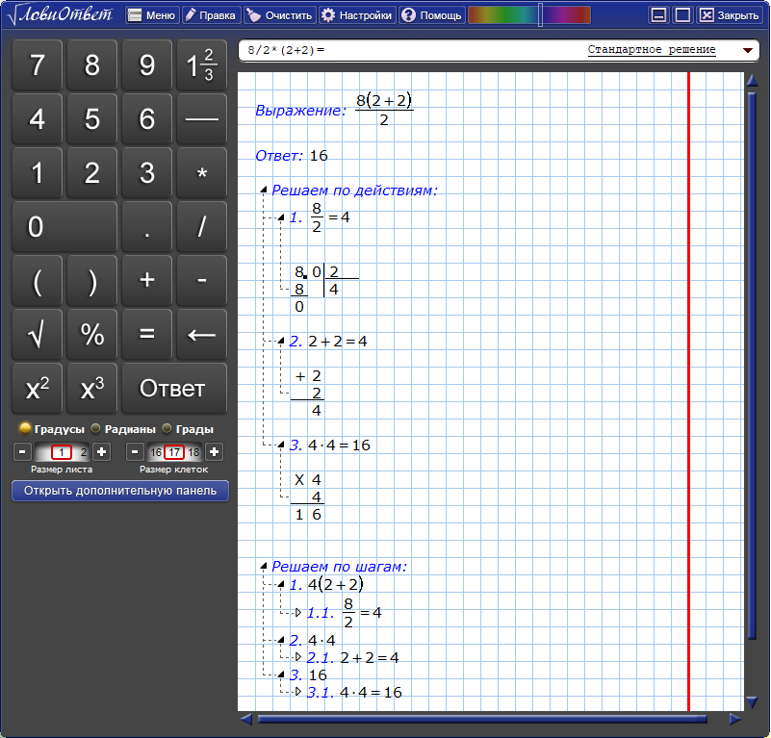
Task: Click the rainbow color theme slider
Action: pyautogui.click(x=529, y=15)
